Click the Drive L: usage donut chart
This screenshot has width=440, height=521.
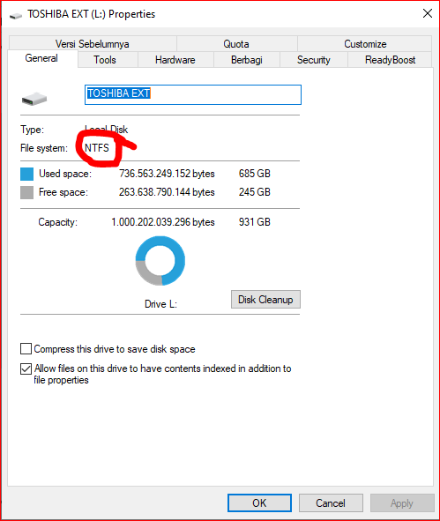coord(160,261)
